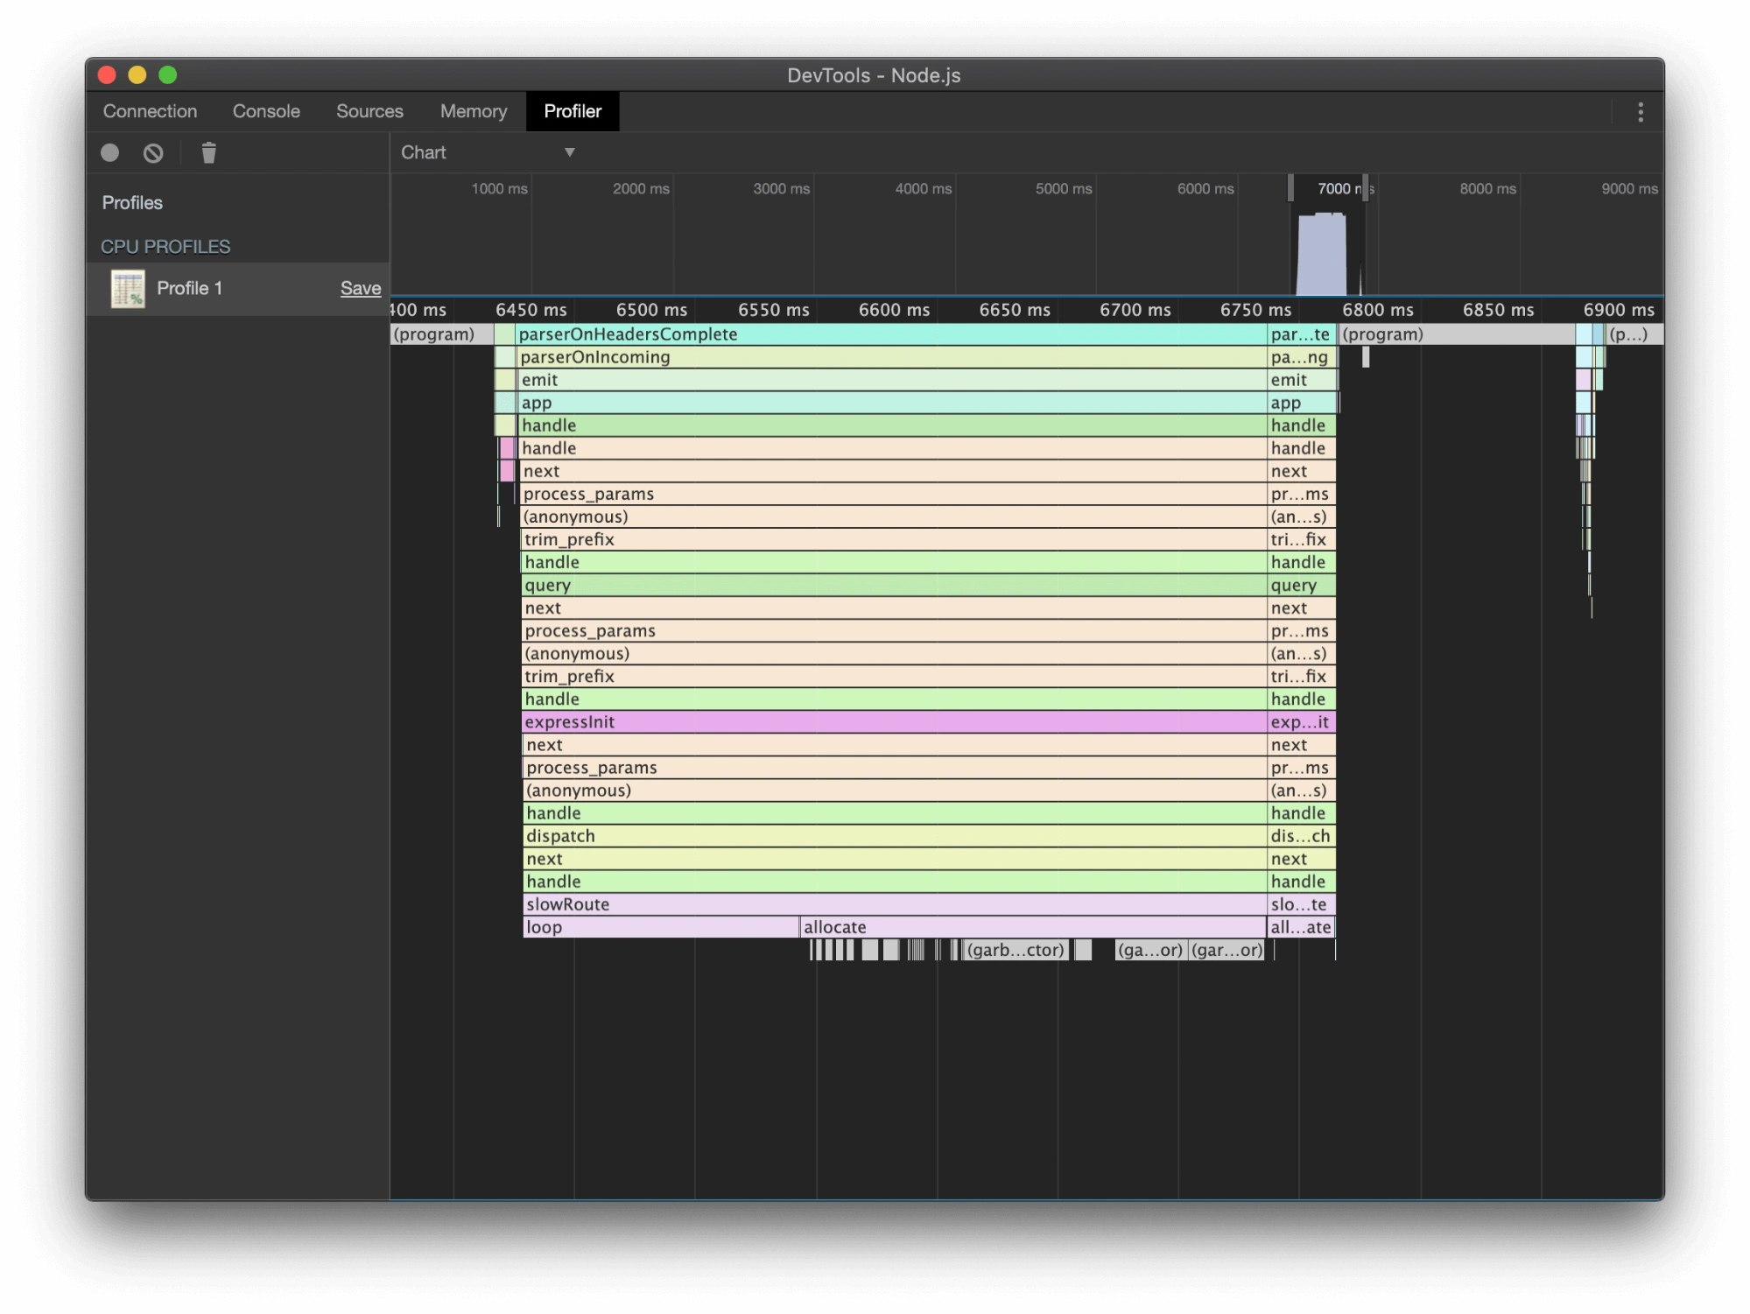
Task: Open the Chart view dropdown
Action: click(488, 152)
